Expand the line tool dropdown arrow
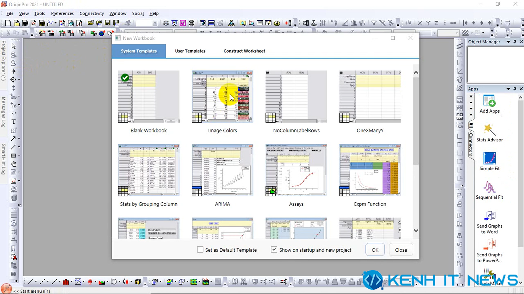The image size is (524, 294). pyautogui.click(x=19, y=147)
